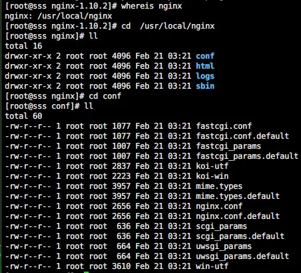
Task: Click the koi-win file name
Action: tap(212, 176)
